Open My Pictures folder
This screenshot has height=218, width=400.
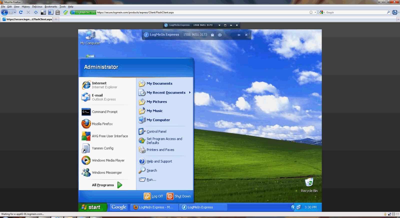(153, 102)
